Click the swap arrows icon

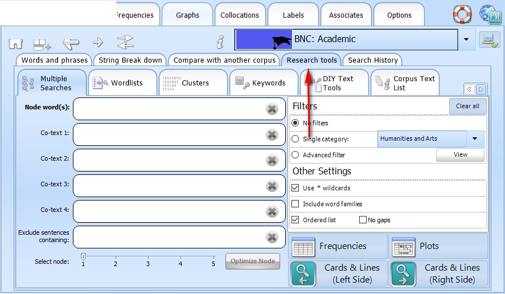(x=125, y=42)
